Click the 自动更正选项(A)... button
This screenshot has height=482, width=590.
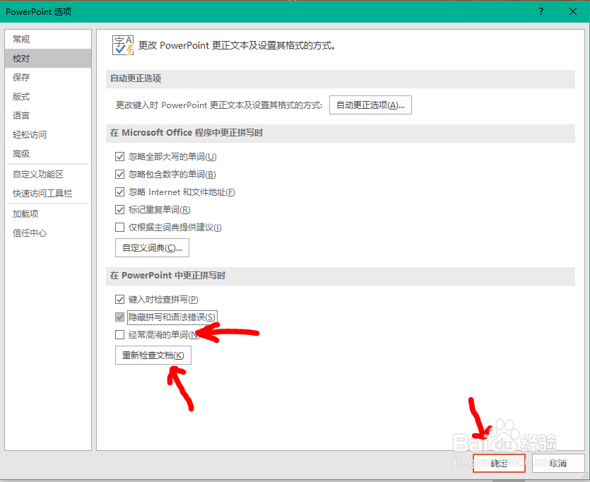(x=370, y=105)
